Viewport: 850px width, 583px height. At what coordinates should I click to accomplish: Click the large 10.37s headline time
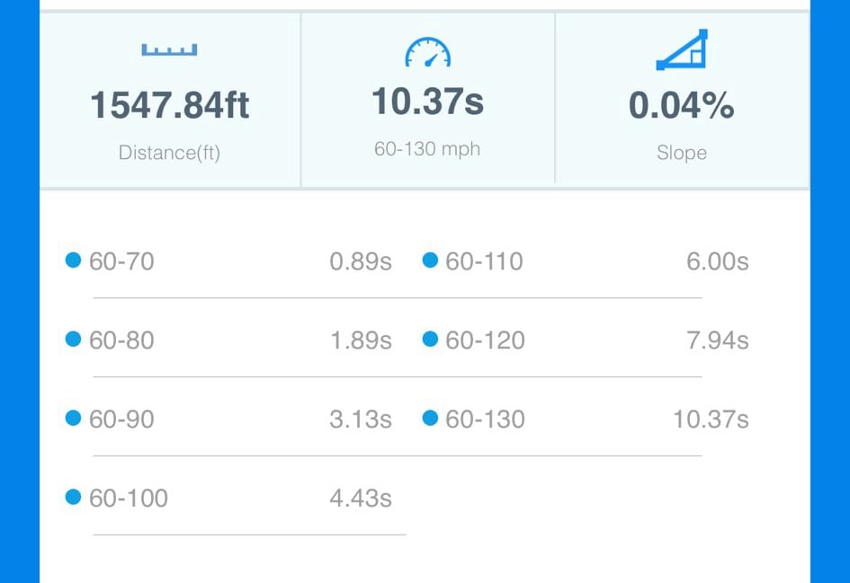(427, 102)
